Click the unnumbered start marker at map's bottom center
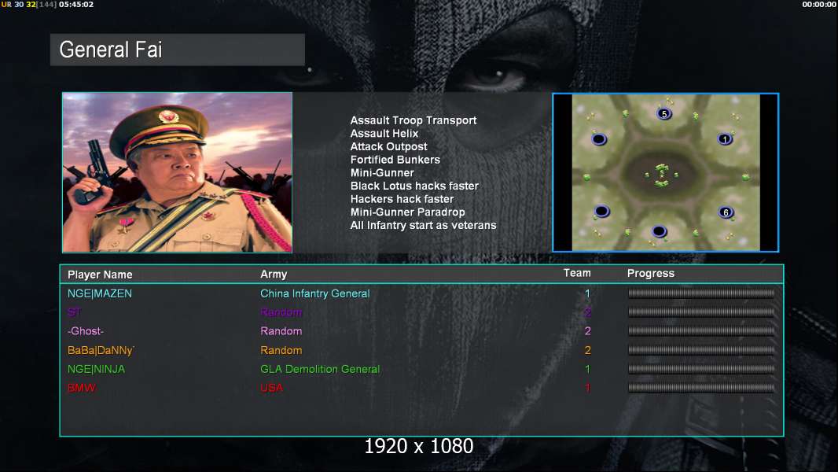The width and height of the screenshot is (838, 472). 659,231
